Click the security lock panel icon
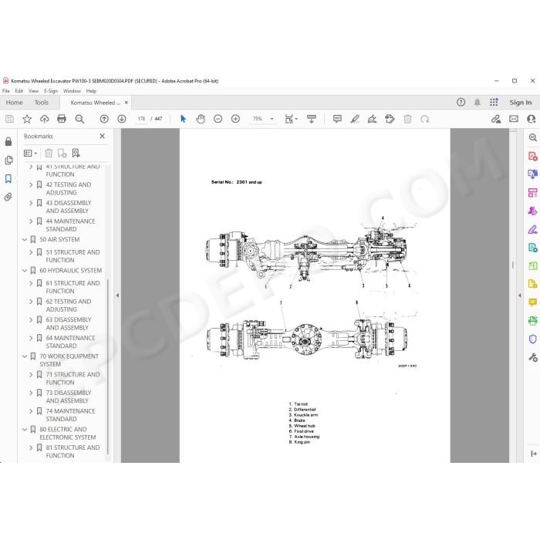 pyautogui.click(x=8, y=141)
